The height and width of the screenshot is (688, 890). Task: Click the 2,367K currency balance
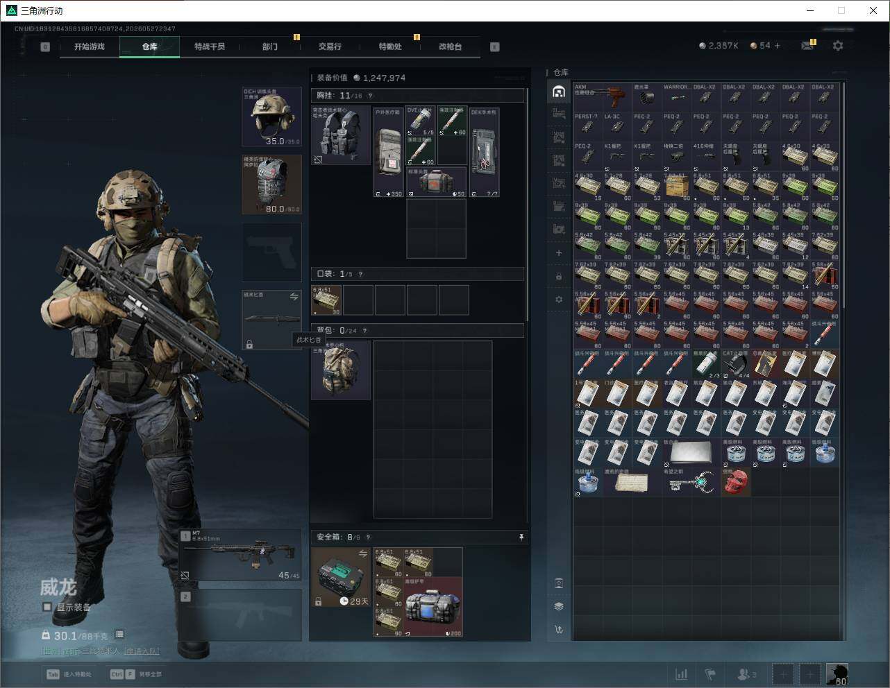click(x=719, y=45)
